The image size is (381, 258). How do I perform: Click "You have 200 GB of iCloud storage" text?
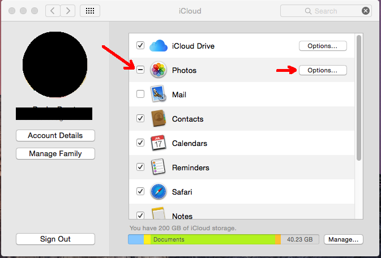tap(183, 228)
